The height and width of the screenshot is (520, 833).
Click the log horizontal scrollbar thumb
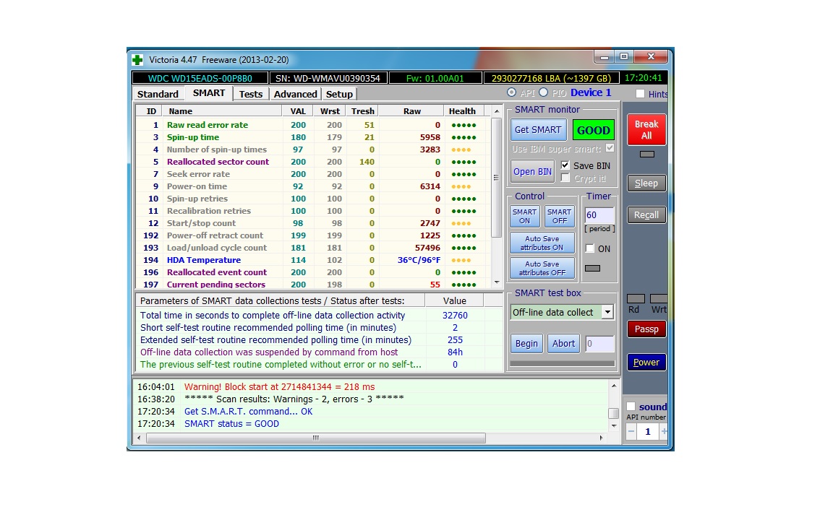point(315,438)
